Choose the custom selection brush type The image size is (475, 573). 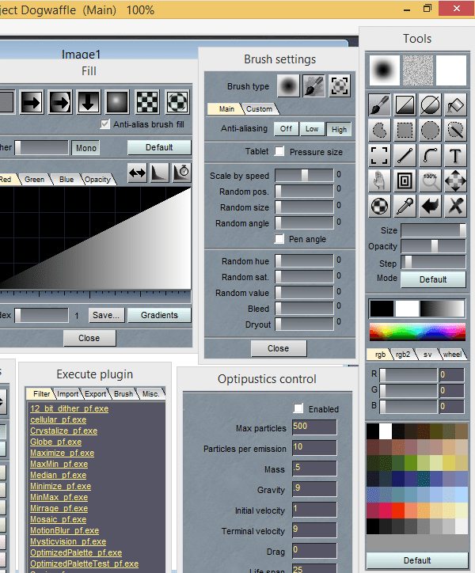pos(340,86)
